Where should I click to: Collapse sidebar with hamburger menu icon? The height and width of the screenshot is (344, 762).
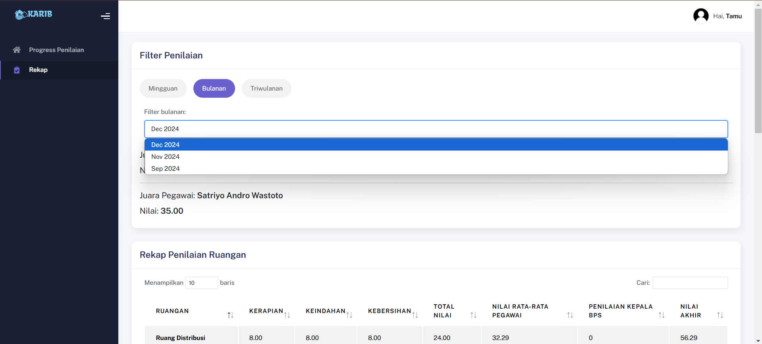point(105,16)
